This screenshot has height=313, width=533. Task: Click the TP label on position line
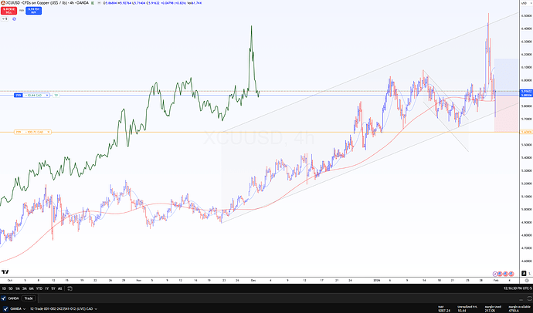56,96
